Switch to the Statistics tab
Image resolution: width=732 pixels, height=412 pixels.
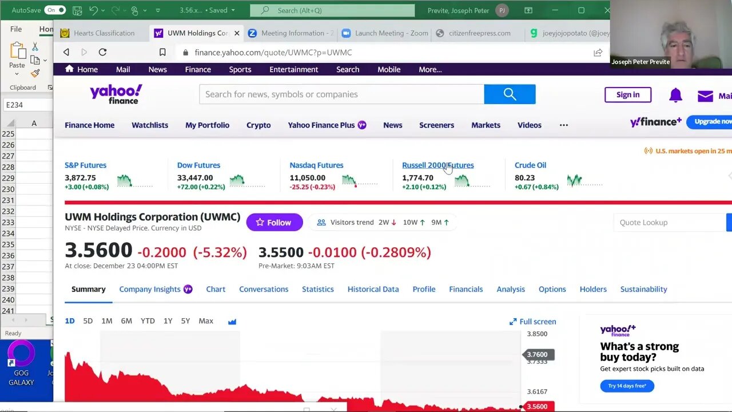coord(318,289)
